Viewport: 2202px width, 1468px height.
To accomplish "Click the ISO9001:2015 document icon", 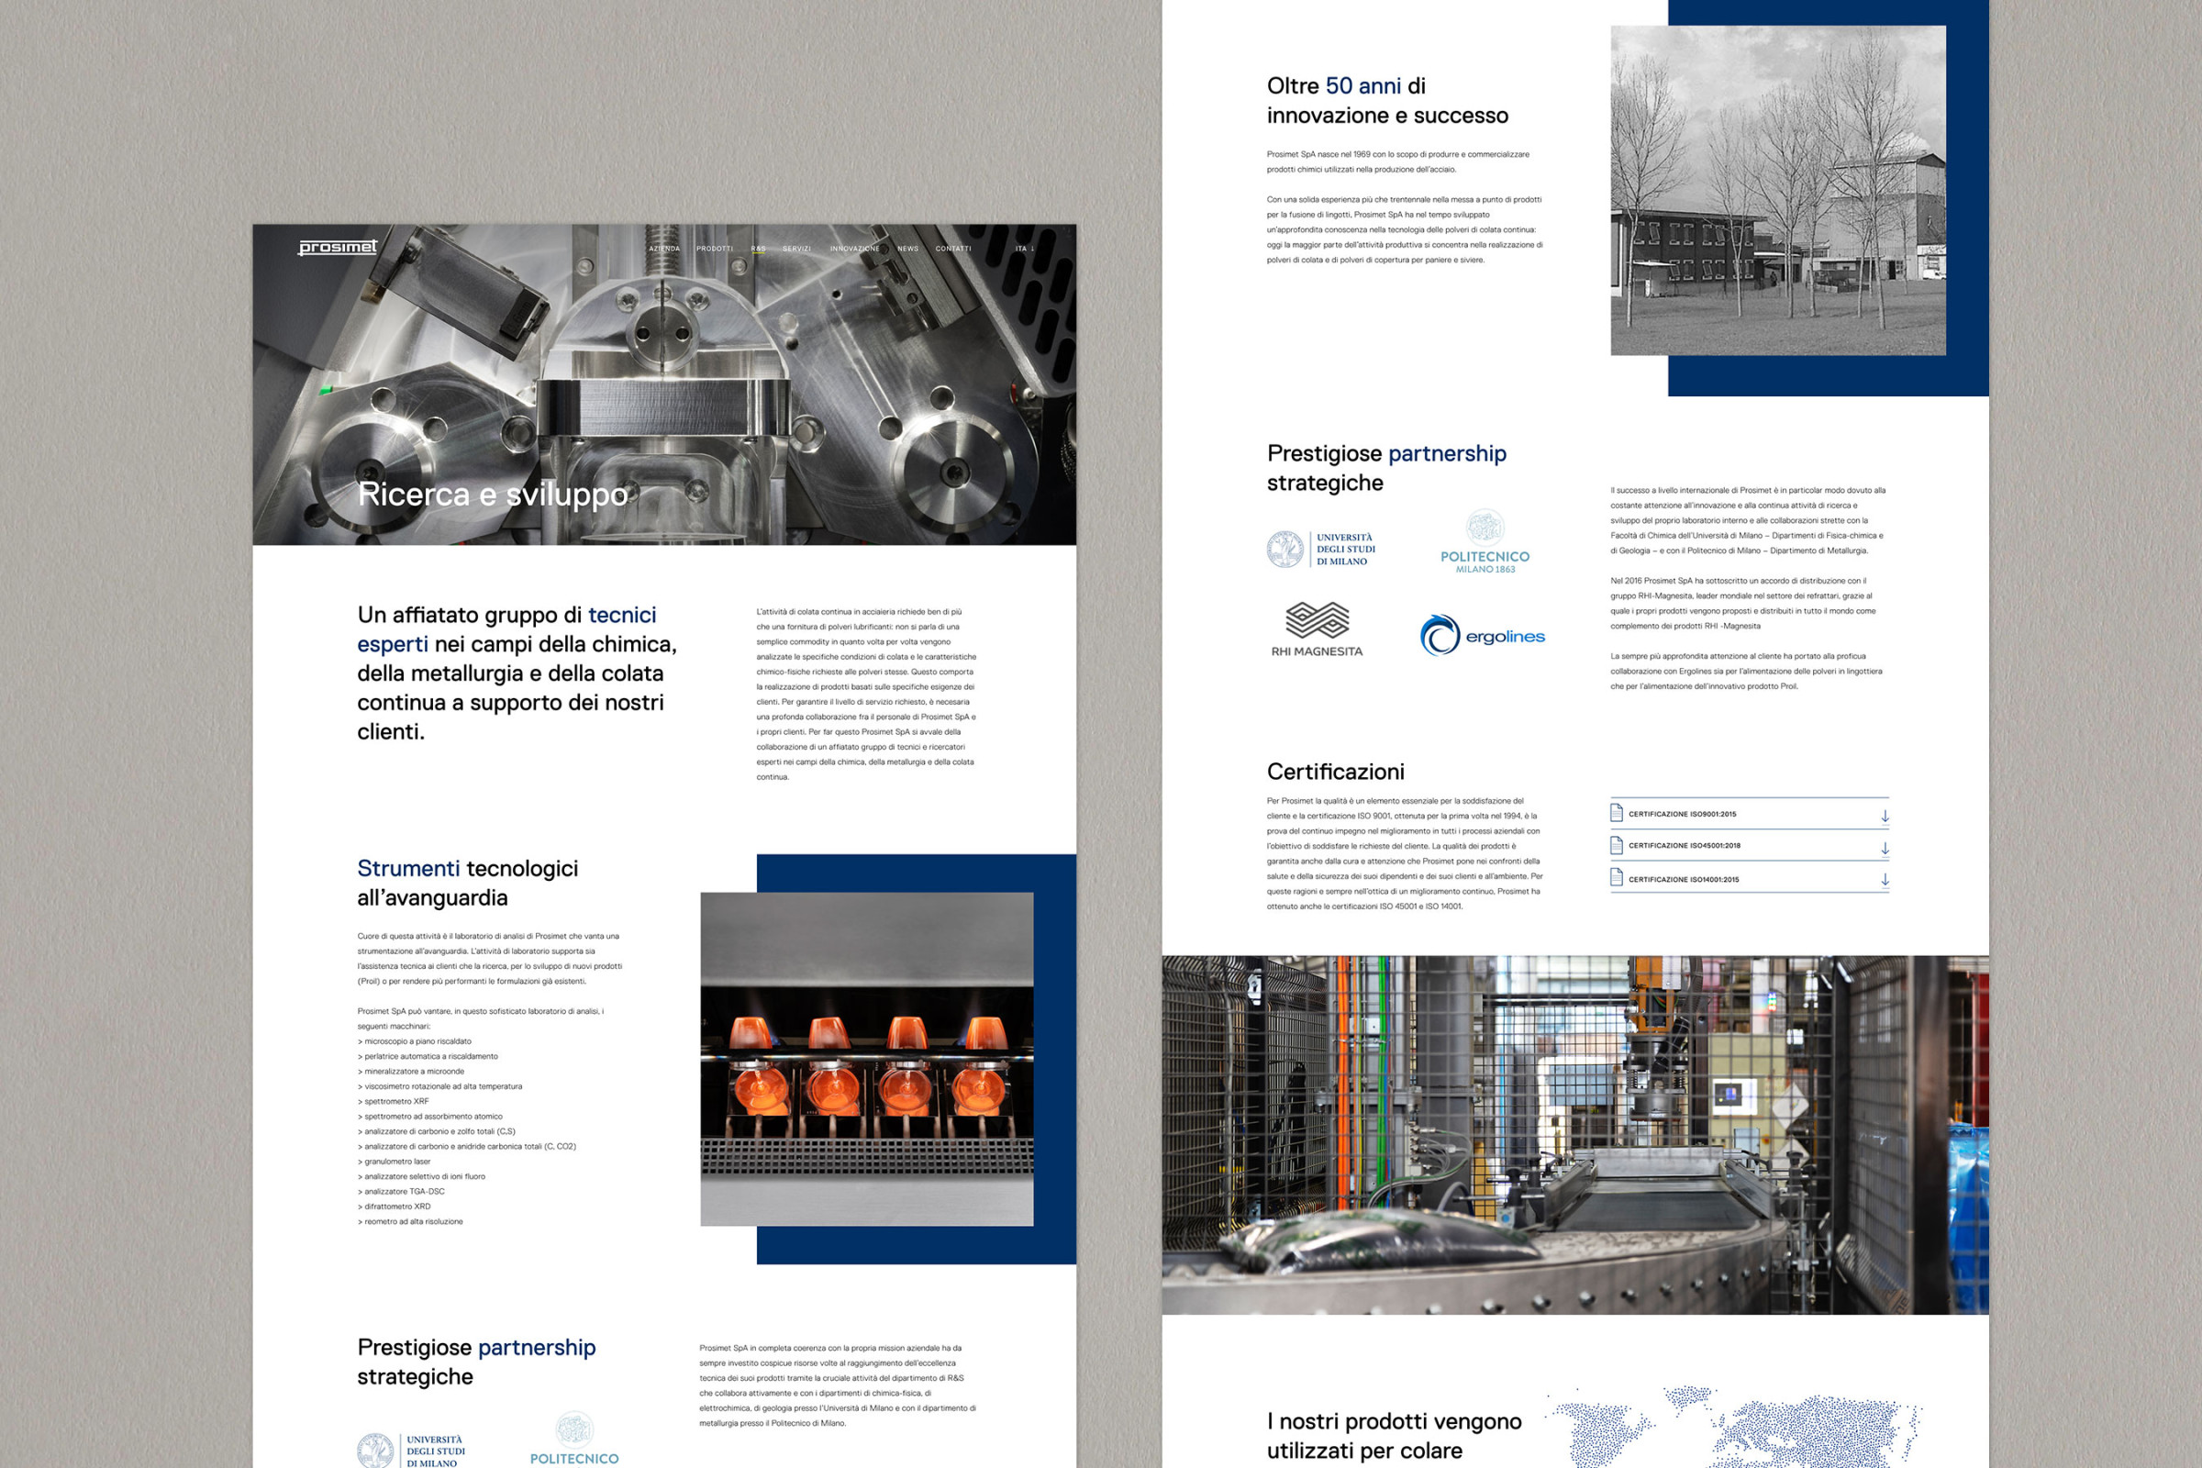I will pyautogui.click(x=1616, y=813).
